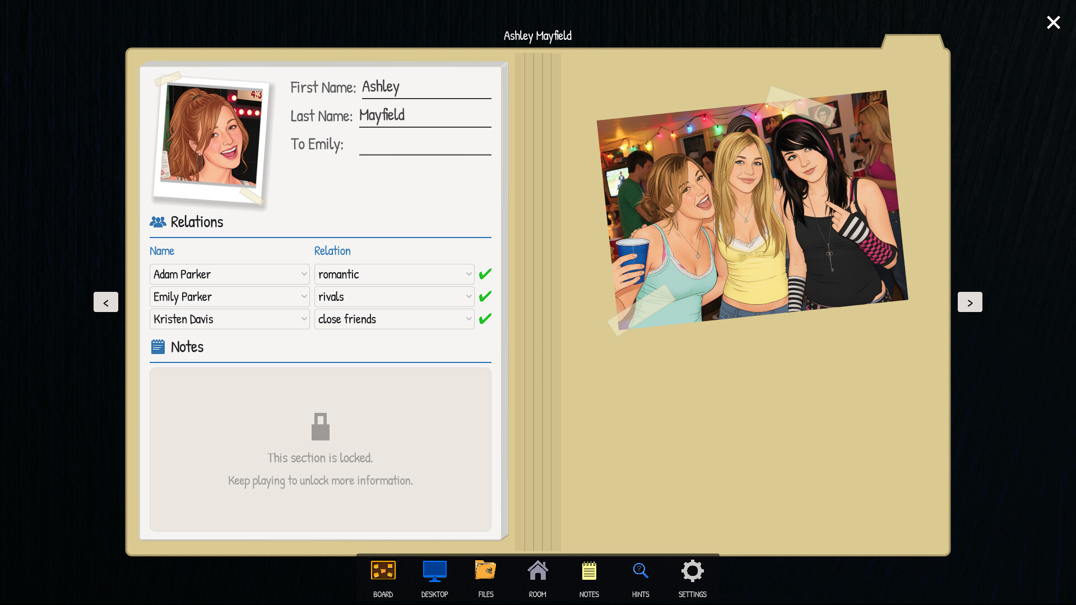Click the 'This section is locked.' text
1076x605 pixels.
point(320,458)
